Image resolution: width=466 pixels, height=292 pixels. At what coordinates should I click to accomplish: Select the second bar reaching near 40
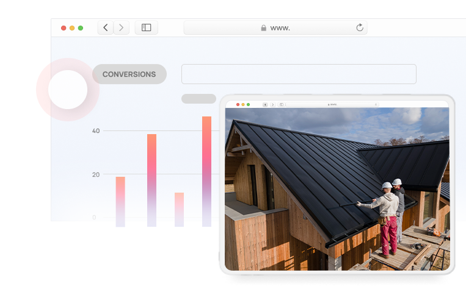(x=151, y=180)
